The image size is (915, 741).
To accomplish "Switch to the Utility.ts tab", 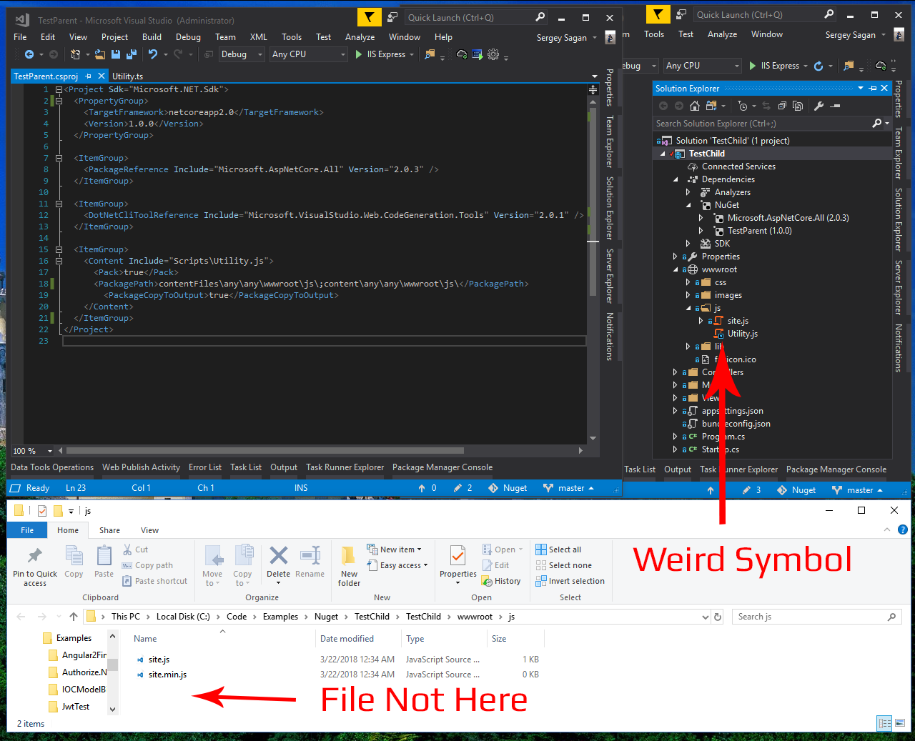I will (x=127, y=76).
